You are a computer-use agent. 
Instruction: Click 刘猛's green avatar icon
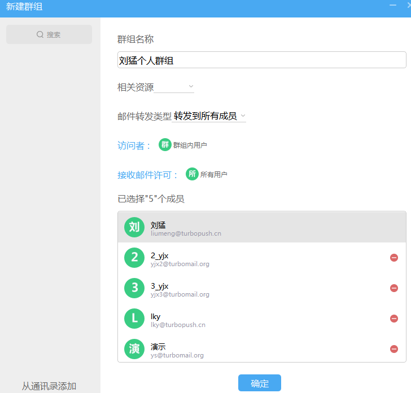[134, 227]
